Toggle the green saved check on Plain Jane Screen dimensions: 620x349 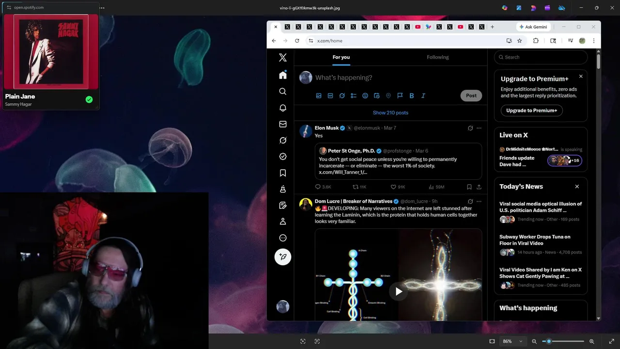[89, 99]
